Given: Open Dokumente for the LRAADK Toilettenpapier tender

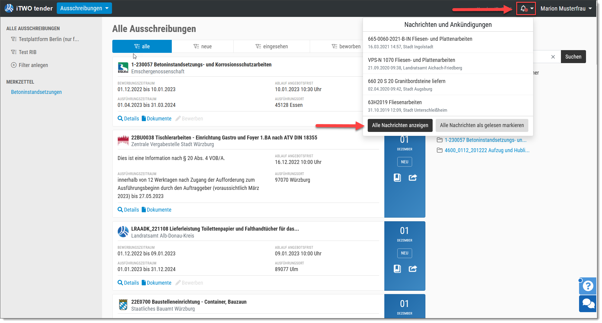Looking at the screenshot, I should 157,283.
